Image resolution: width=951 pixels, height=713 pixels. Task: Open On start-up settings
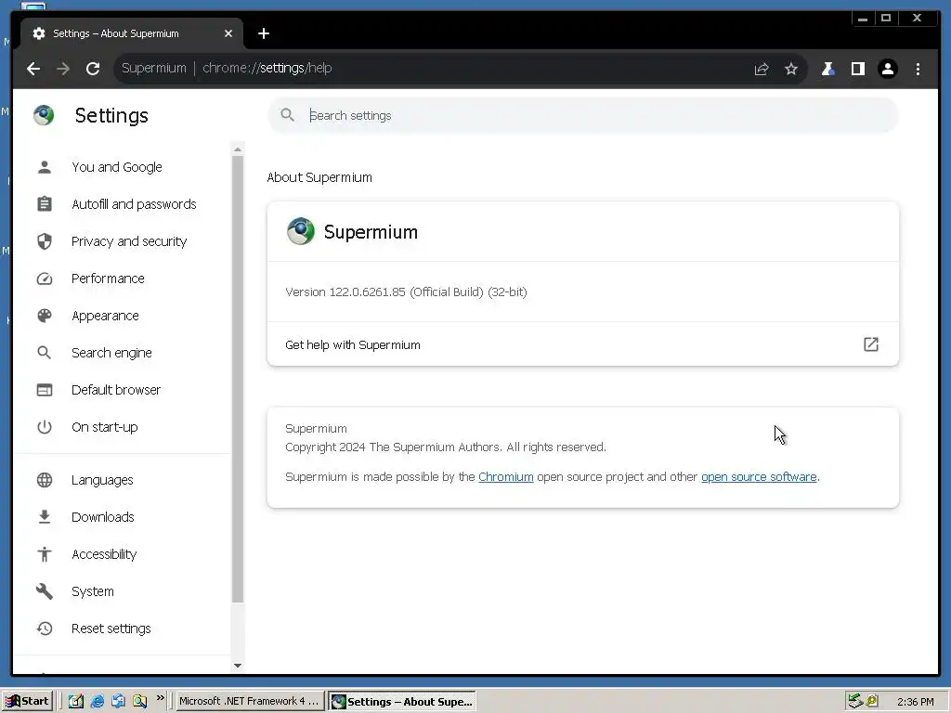[104, 427]
